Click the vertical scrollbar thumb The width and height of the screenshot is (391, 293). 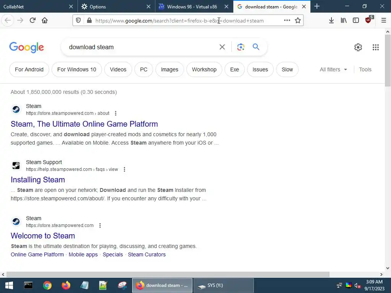pyautogui.click(x=388, y=61)
